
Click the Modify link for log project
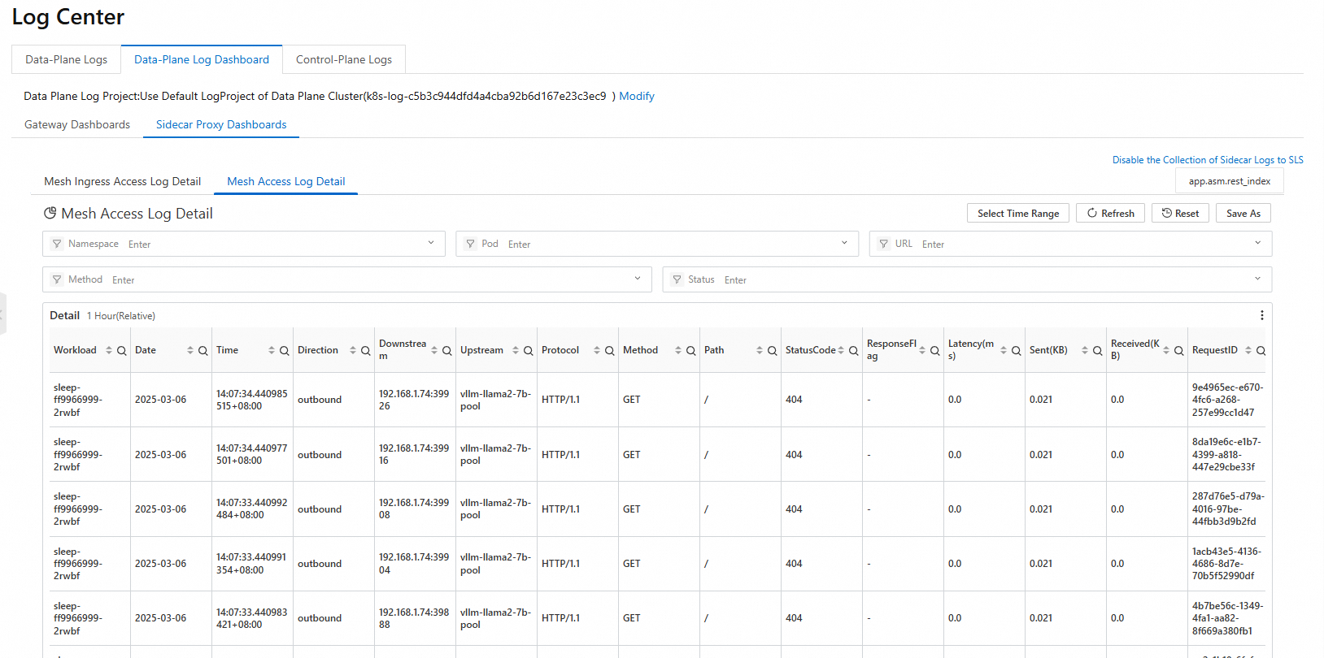click(637, 96)
